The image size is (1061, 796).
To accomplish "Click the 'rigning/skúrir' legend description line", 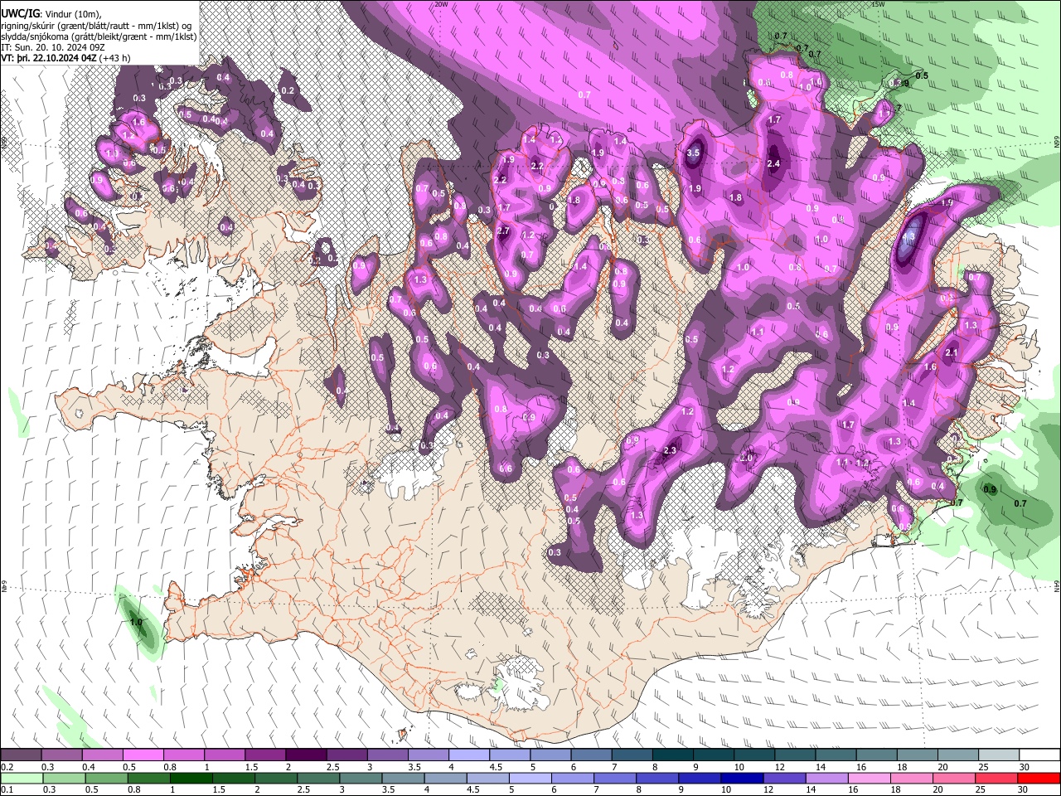I will click(x=97, y=25).
